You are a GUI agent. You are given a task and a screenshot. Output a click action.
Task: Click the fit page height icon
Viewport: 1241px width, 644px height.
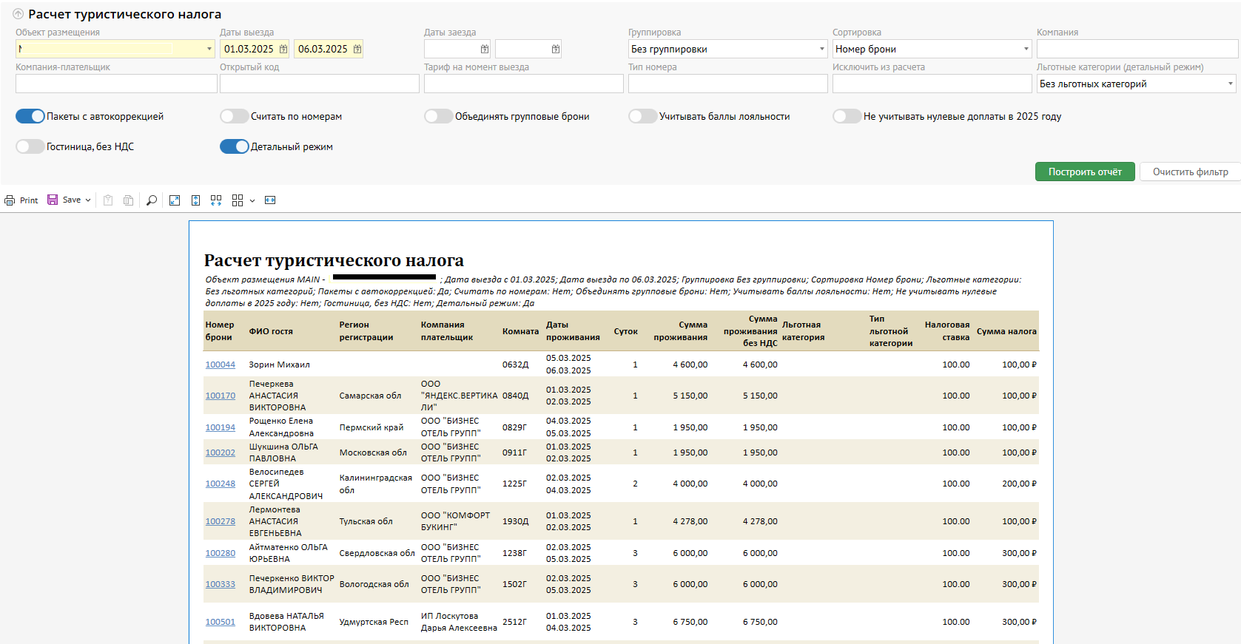coord(195,200)
